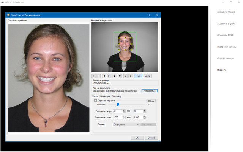Move frame left with left arrow icon
Viewport: 243px width, 152px height.
click(104, 76)
